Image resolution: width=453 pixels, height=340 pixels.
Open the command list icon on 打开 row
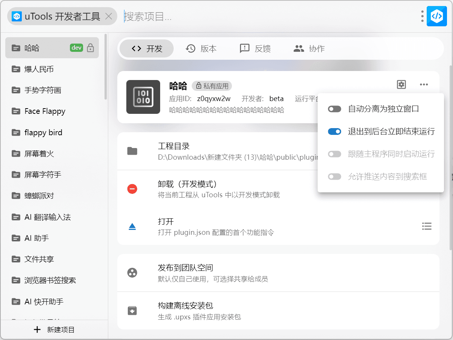(x=427, y=226)
